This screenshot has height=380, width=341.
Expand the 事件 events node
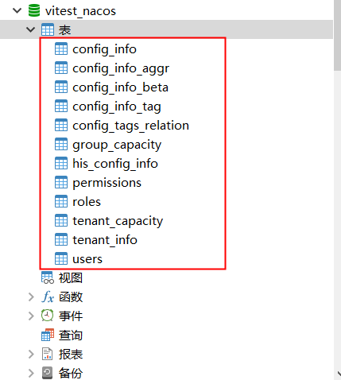coord(31,316)
